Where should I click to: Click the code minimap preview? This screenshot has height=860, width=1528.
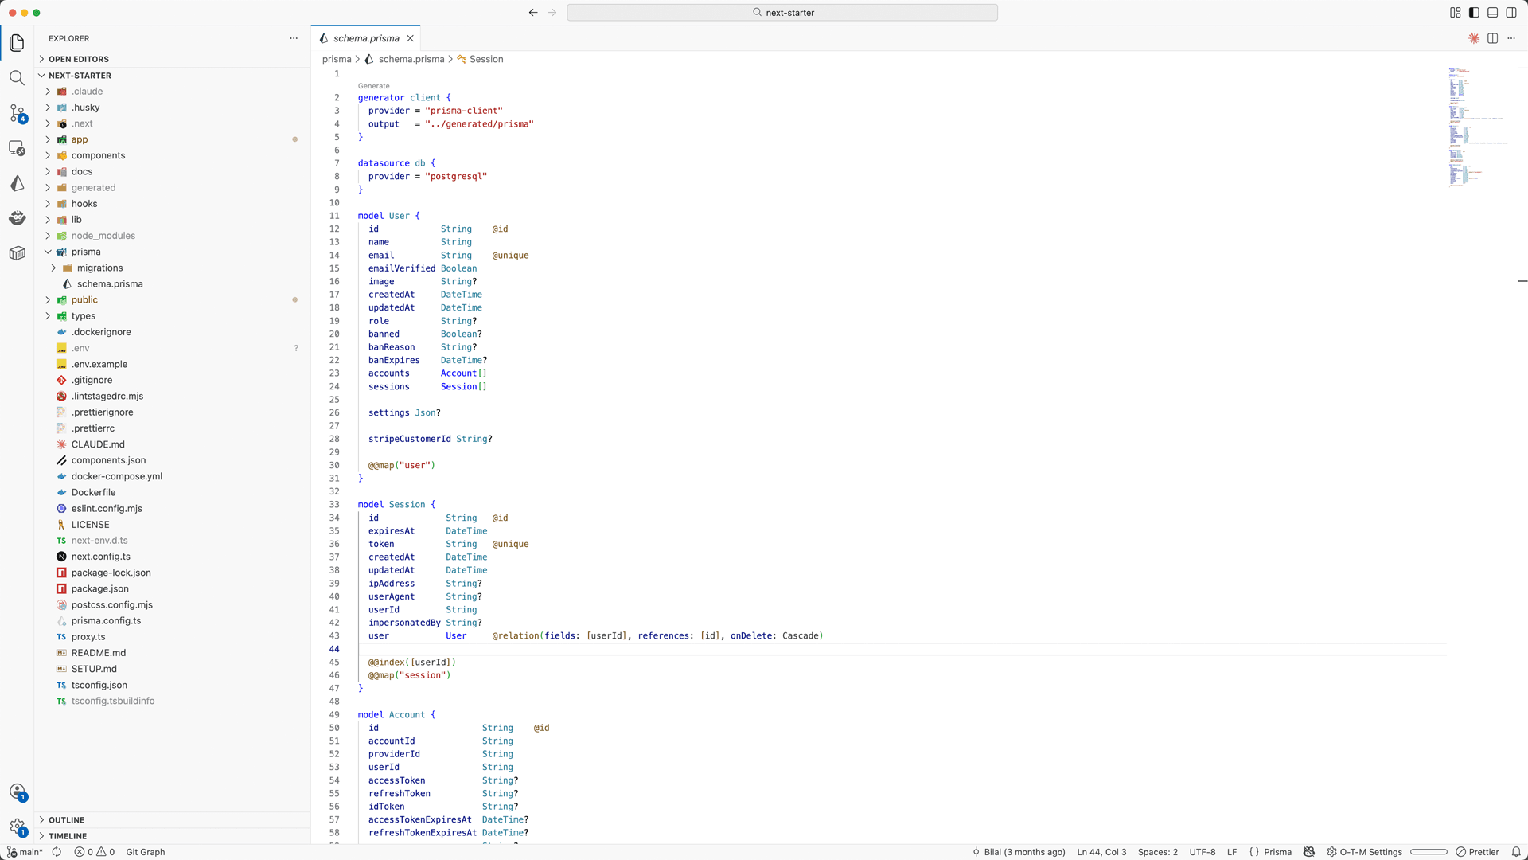point(1480,127)
